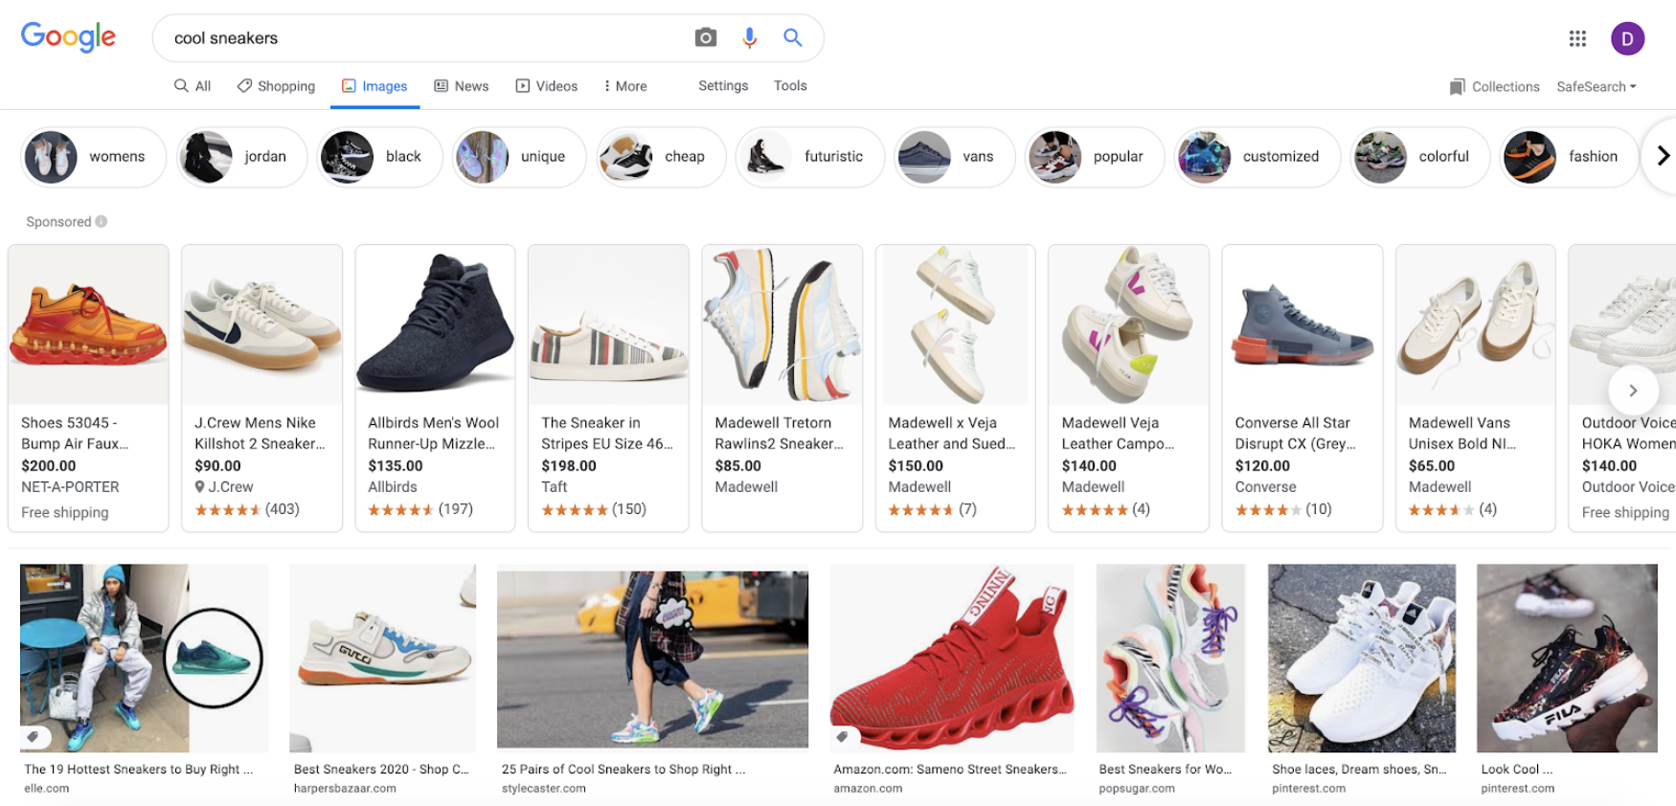Open the red Amazon sneaker image
Viewport: 1676px width, 806px height.
click(951, 658)
